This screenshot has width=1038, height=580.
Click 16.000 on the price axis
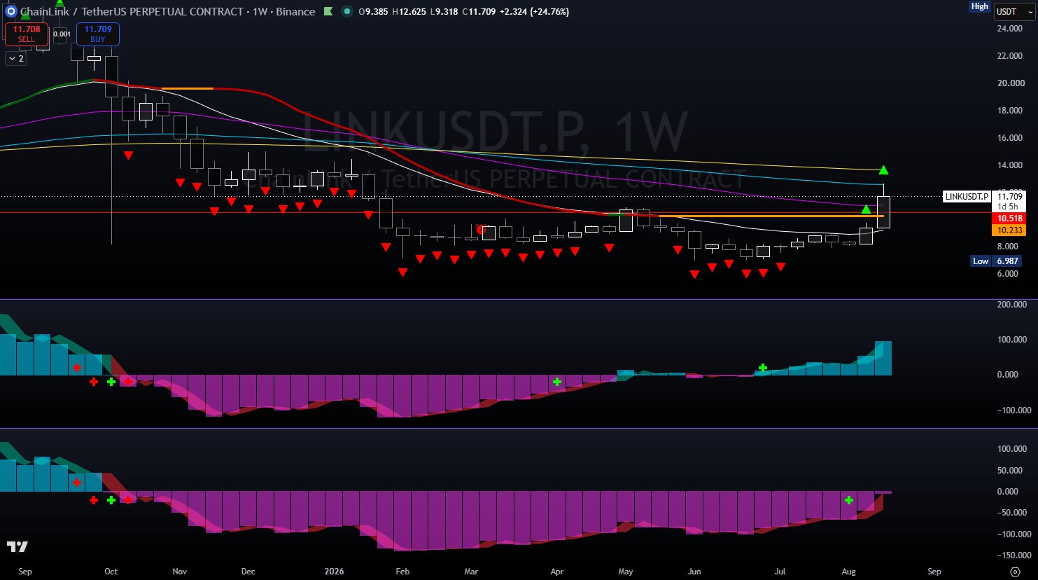[x=1010, y=138]
